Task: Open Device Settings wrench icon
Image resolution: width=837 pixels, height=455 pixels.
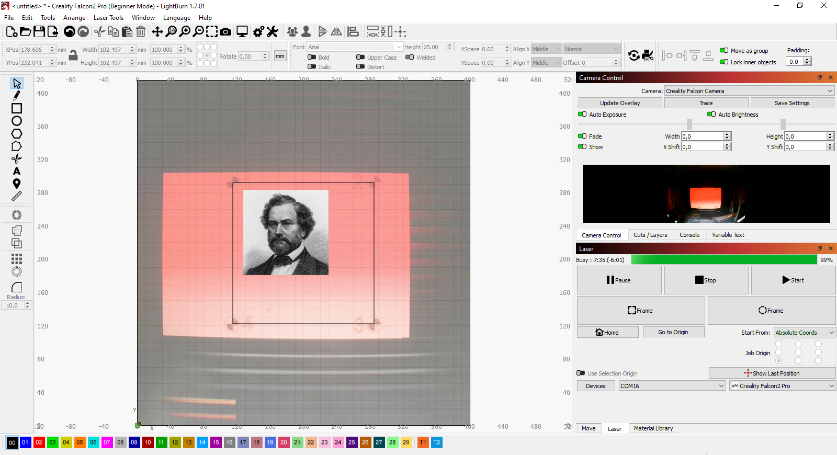Action: tap(272, 32)
